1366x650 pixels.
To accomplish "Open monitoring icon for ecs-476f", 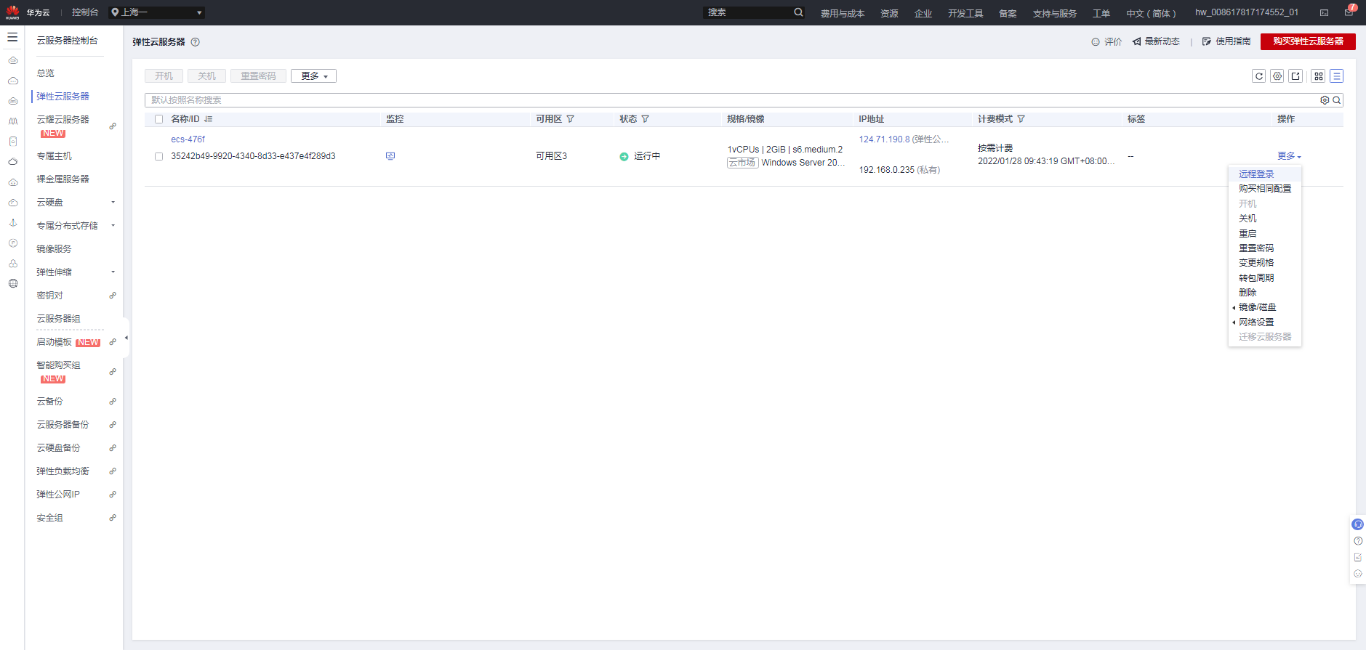I will click(390, 156).
